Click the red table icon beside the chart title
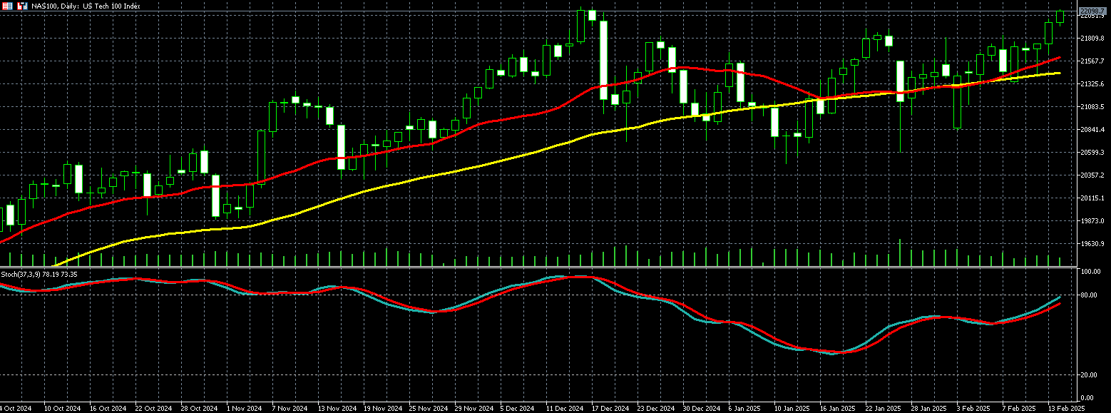Viewport: 1111px width, 413px height. pos(8,6)
